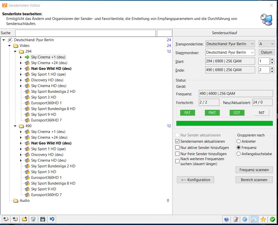Click the edit notepad-with-pencil icon
This screenshot has width=278, height=225.
(236, 219)
